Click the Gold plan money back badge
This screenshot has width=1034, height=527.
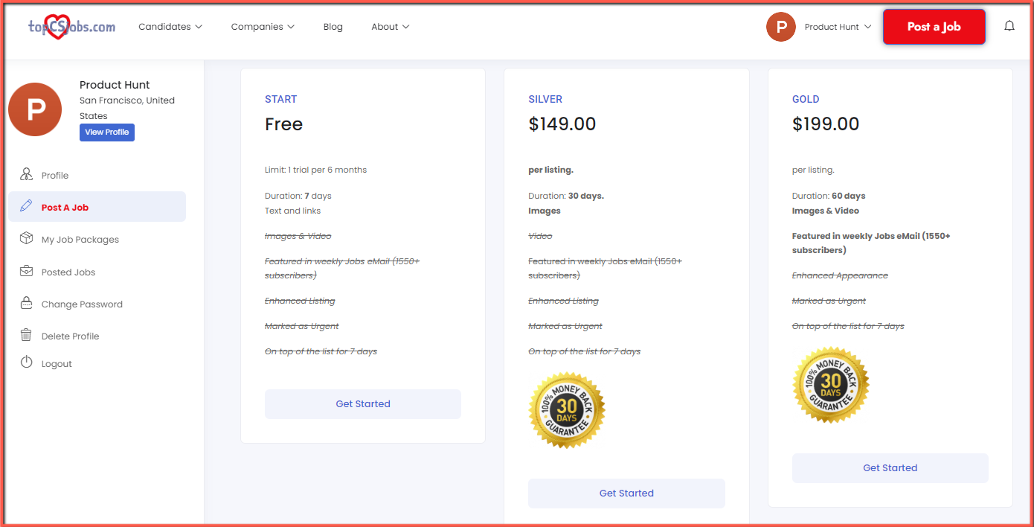pyautogui.click(x=831, y=386)
